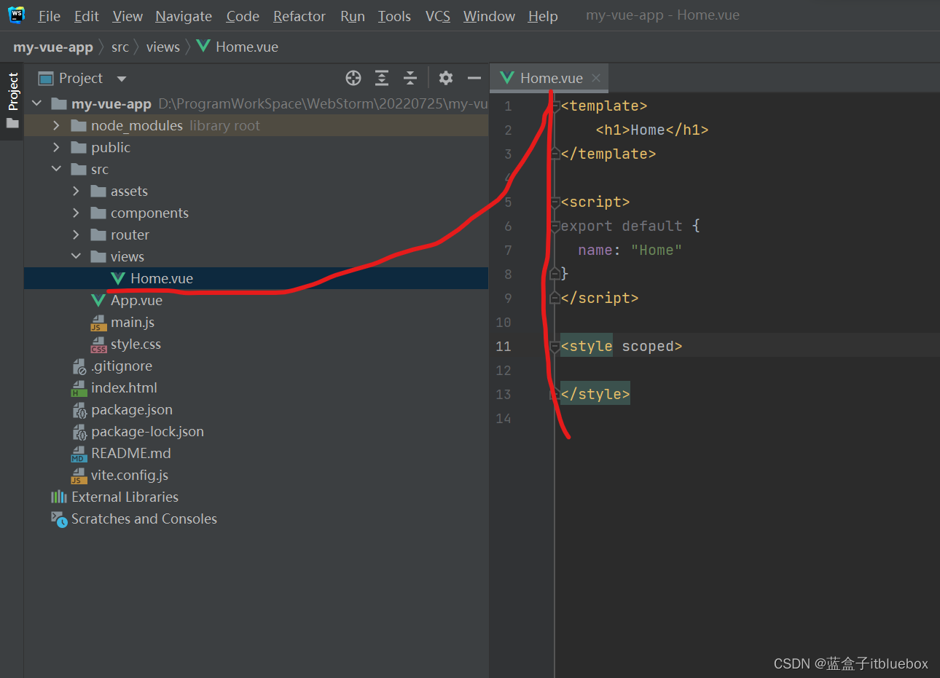Open the View menu
The height and width of the screenshot is (678, 940).
coord(128,16)
